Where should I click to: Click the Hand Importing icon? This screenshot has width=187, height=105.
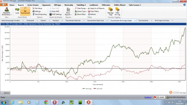33,14
